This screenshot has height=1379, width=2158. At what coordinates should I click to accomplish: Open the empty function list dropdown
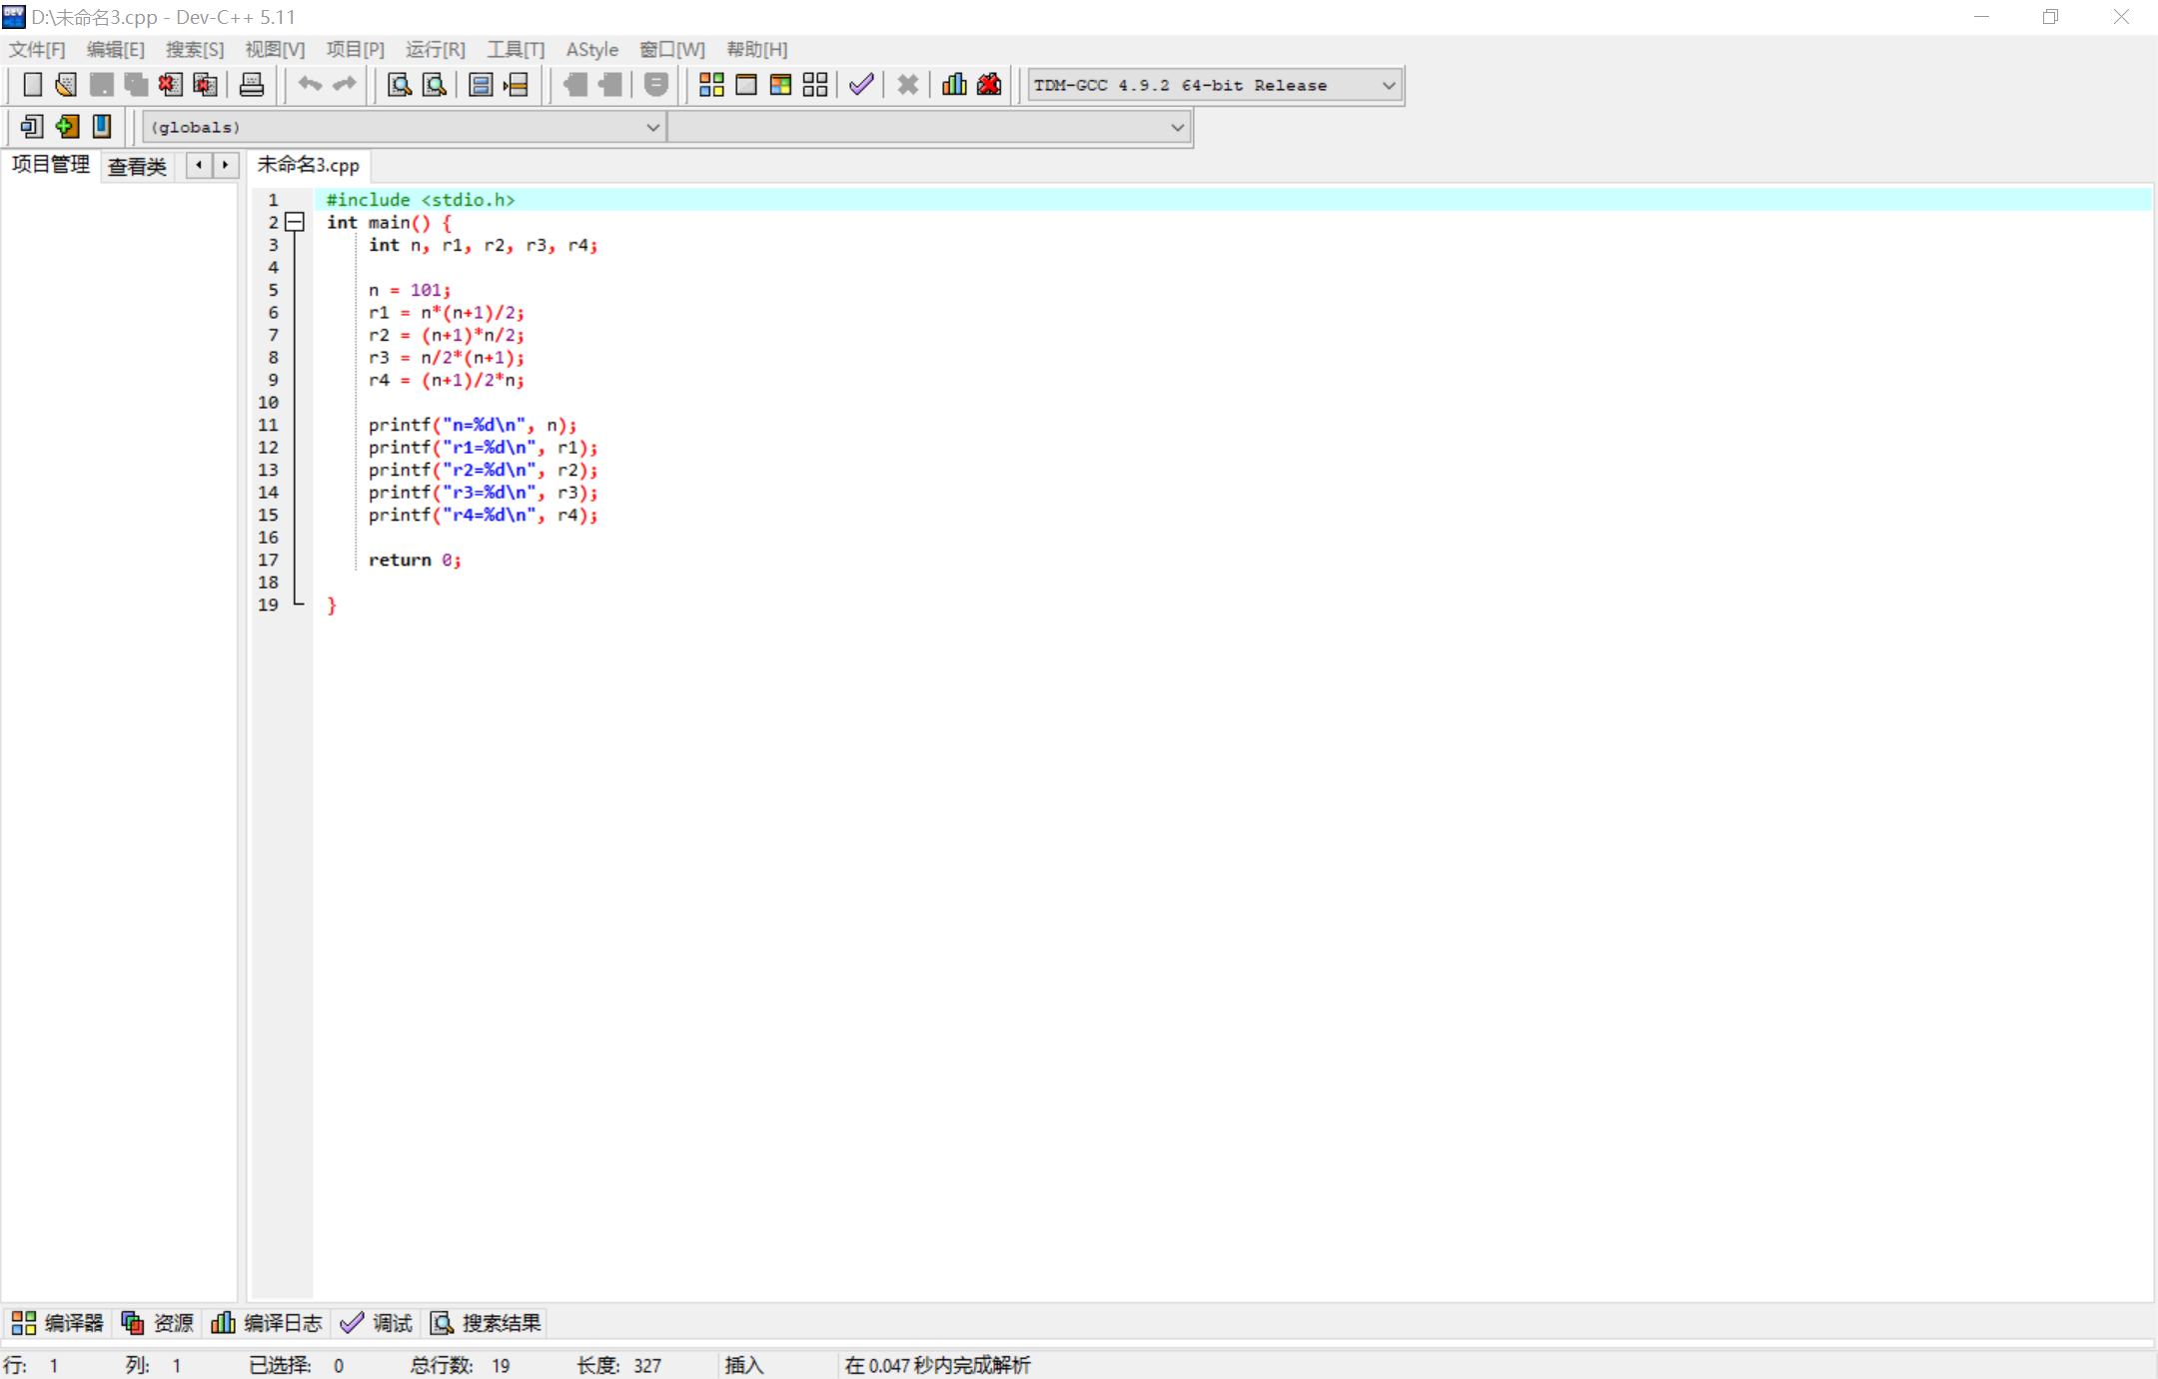pyautogui.click(x=1177, y=127)
